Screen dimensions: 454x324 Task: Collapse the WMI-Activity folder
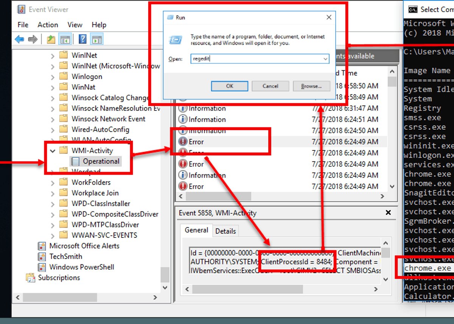53,150
